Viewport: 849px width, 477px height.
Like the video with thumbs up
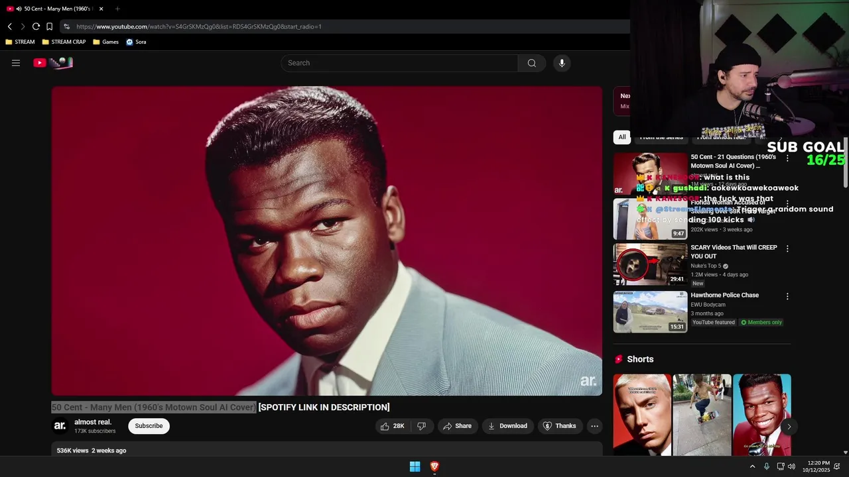392,426
